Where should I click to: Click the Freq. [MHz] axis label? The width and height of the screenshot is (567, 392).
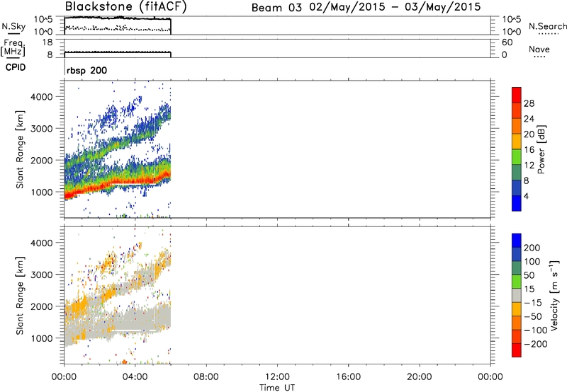click(x=13, y=47)
